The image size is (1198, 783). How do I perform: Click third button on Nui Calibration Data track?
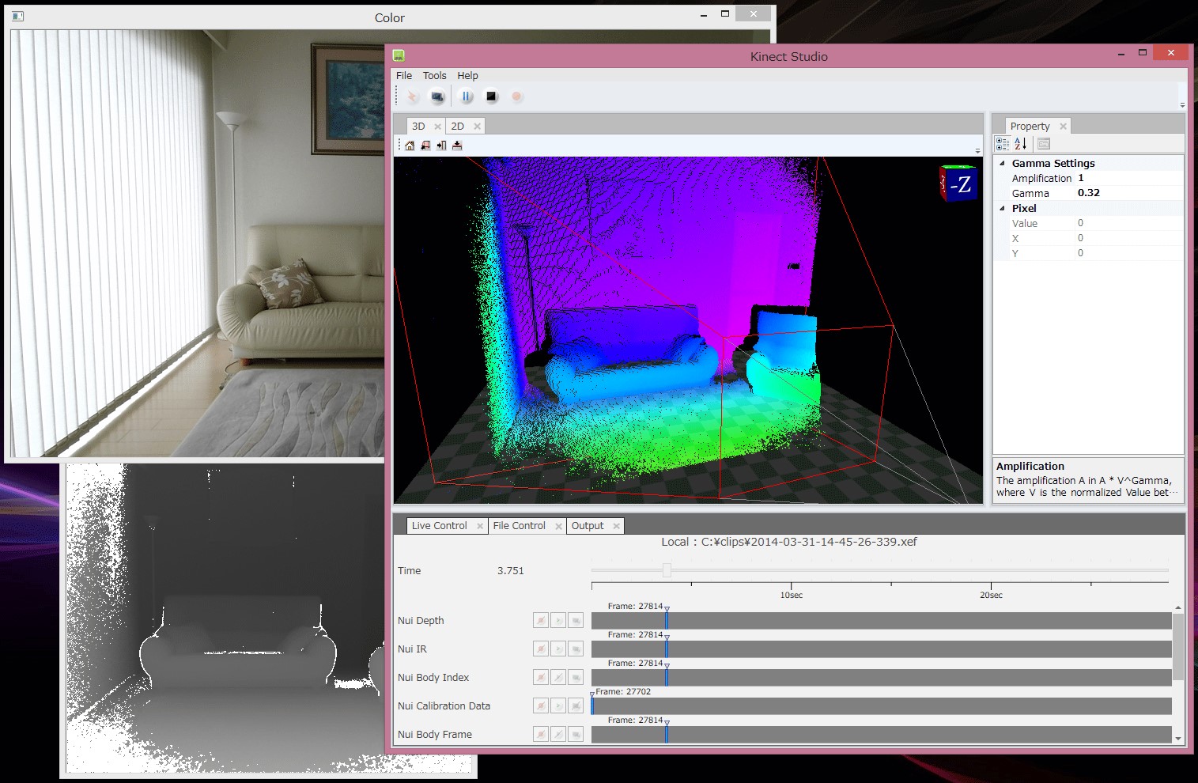tap(576, 706)
